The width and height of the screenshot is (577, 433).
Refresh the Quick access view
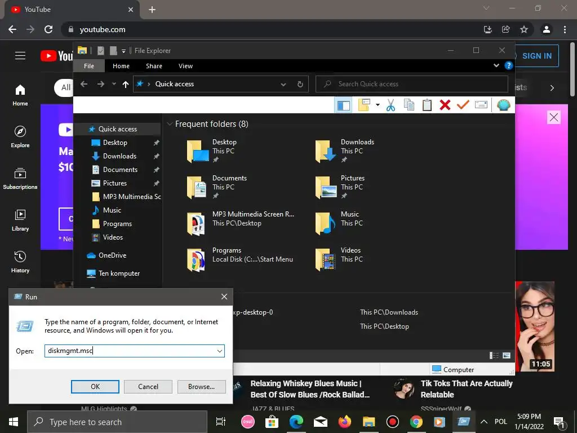point(300,85)
